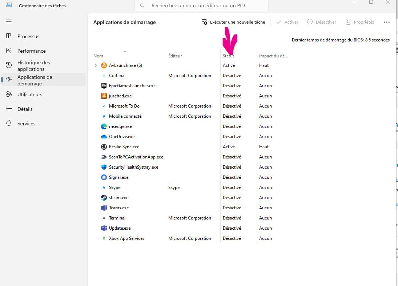The width and height of the screenshot is (398, 286).
Task: Switch to the Performance tab
Action: pyautogui.click(x=31, y=51)
